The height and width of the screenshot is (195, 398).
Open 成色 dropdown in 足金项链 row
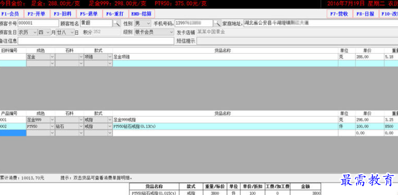point(51,57)
